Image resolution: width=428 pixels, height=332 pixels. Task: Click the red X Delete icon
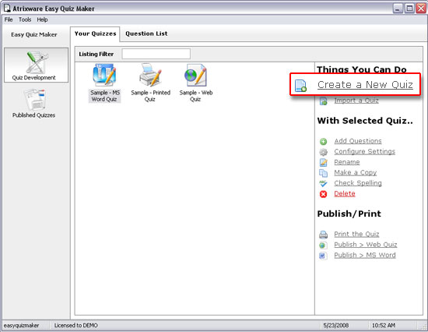[x=323, y=194]
